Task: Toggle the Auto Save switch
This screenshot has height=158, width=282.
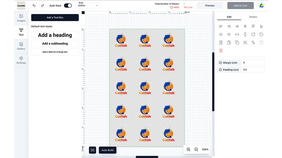Action: coord(68,6)
